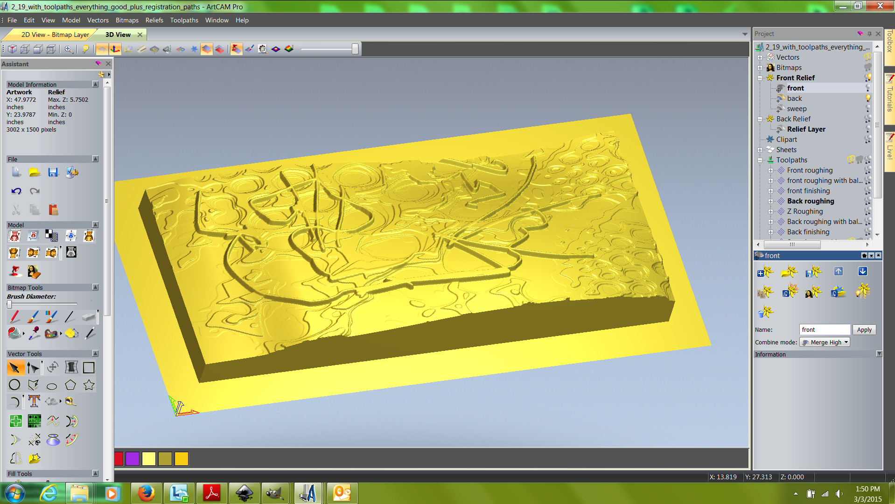The image size is (895, 504).
Task: Undo the last action with the blue arrow
Action: pos(16,191)
